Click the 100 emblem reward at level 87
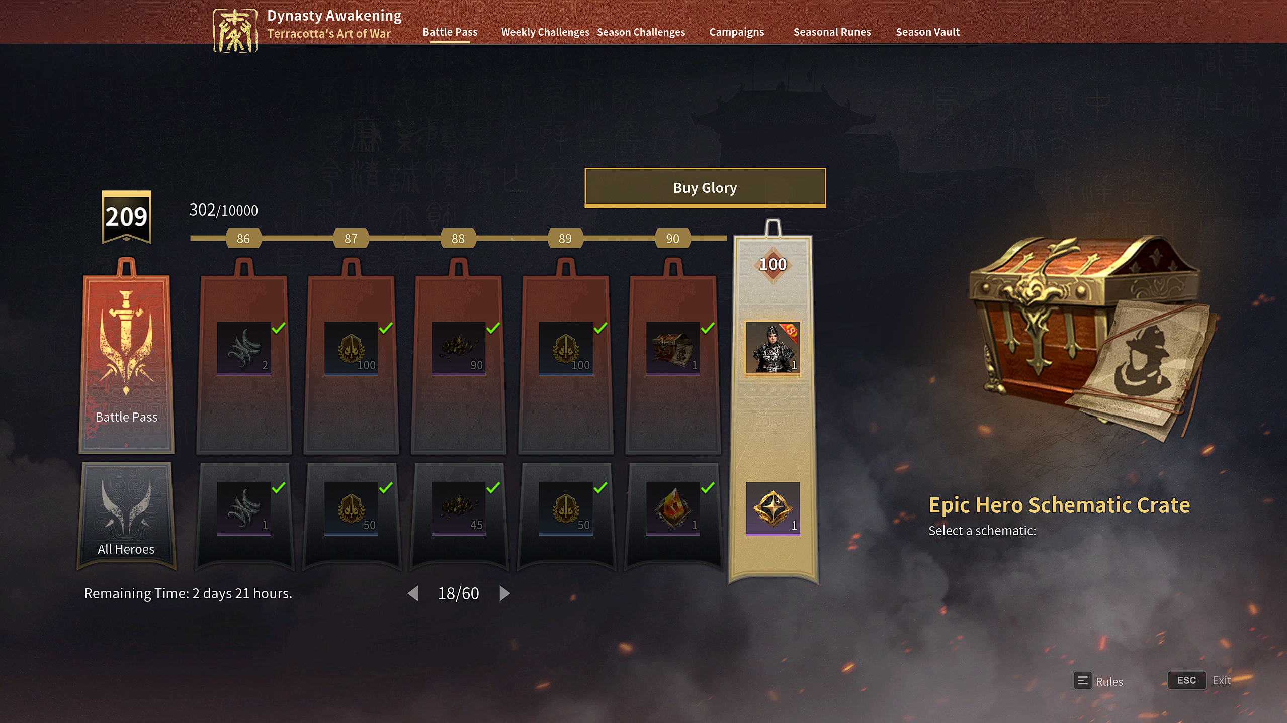 pyautogui.click(x=351, y=348)
